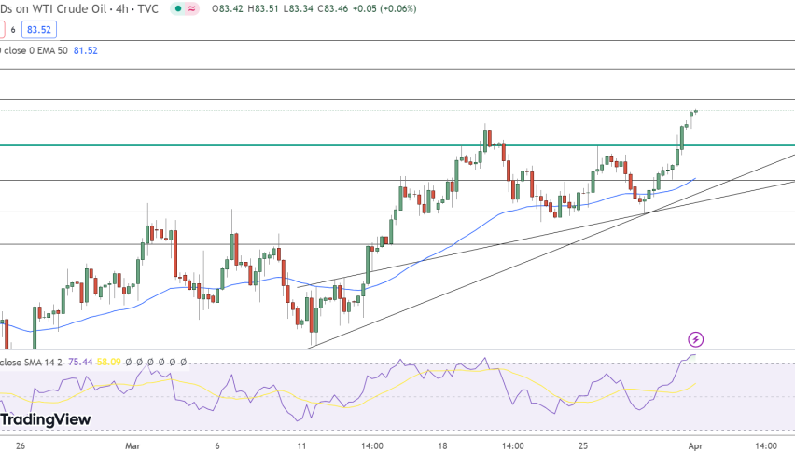Screen dimensions: 795x452
Task: Click the low value L83.34
Action: [x=298, y=8]
